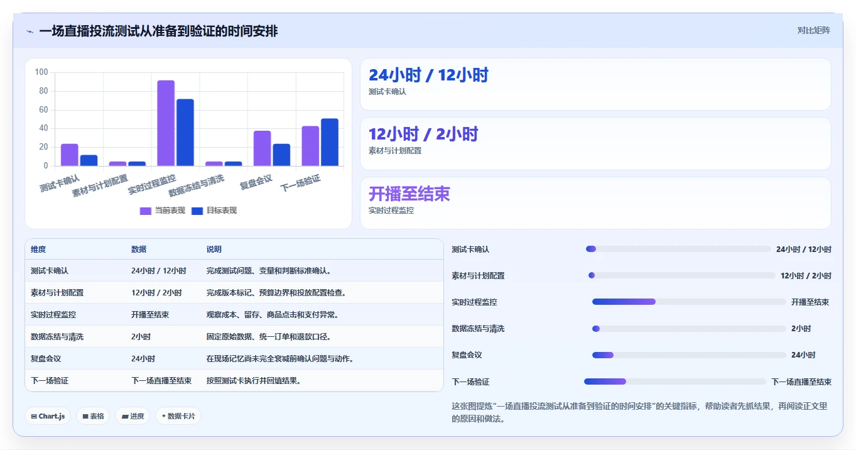Screen dimensions: 856x450
Task: Select the Chart.js chip
Action: click(48, 416)
